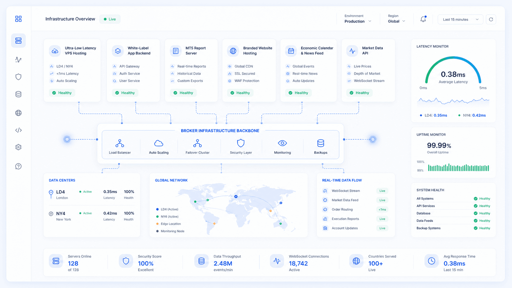Viewport: 512px width, 288px height.
Task: Click the Monitoring Node legend entry
Action: pos(170,231)
